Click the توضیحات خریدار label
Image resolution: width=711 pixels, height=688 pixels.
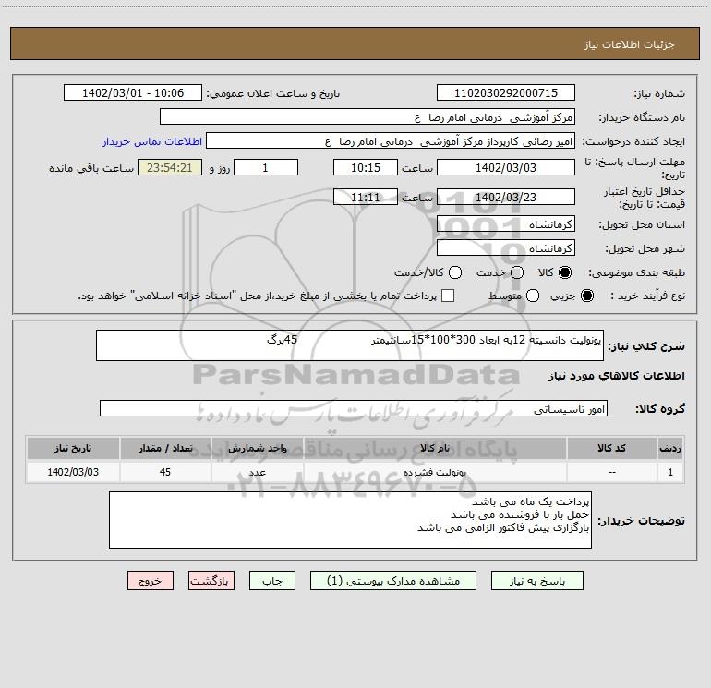click(641, 521)
